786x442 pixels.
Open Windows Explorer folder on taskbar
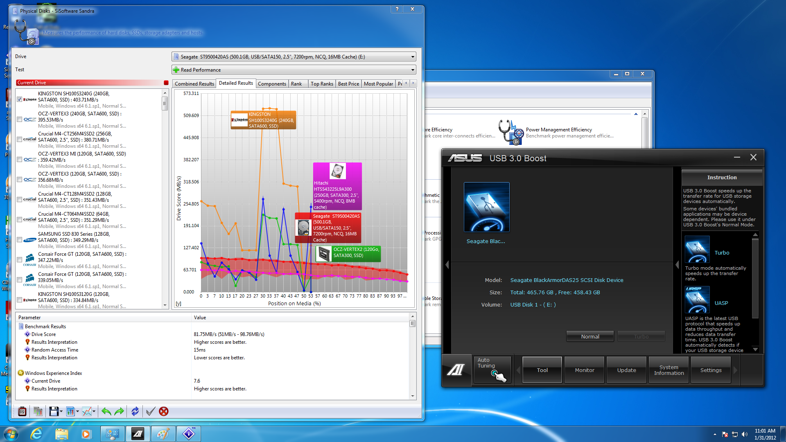pyautogui.click(x=61, y=434)
